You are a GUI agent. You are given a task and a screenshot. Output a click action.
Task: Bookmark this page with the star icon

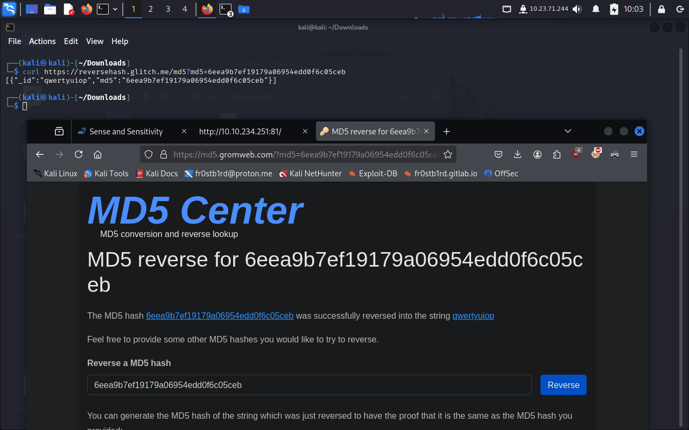click(x=448, y=154)
